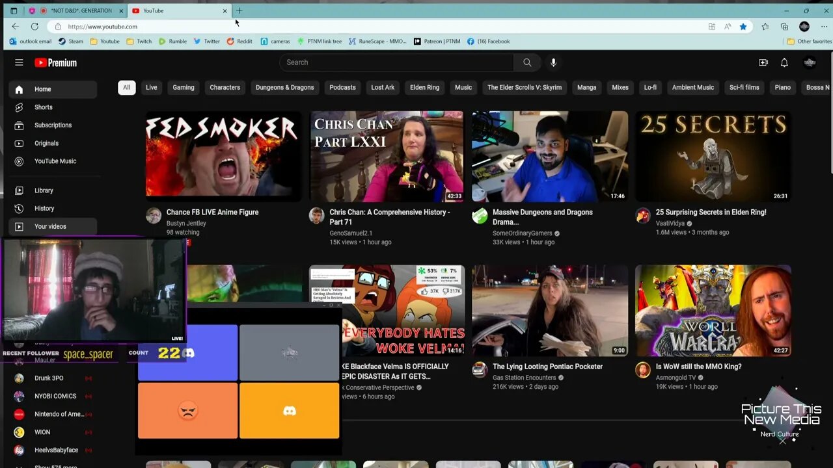Click the Gas Station Encounters channel avatar
Screen dimensions: 833x468
480,370
